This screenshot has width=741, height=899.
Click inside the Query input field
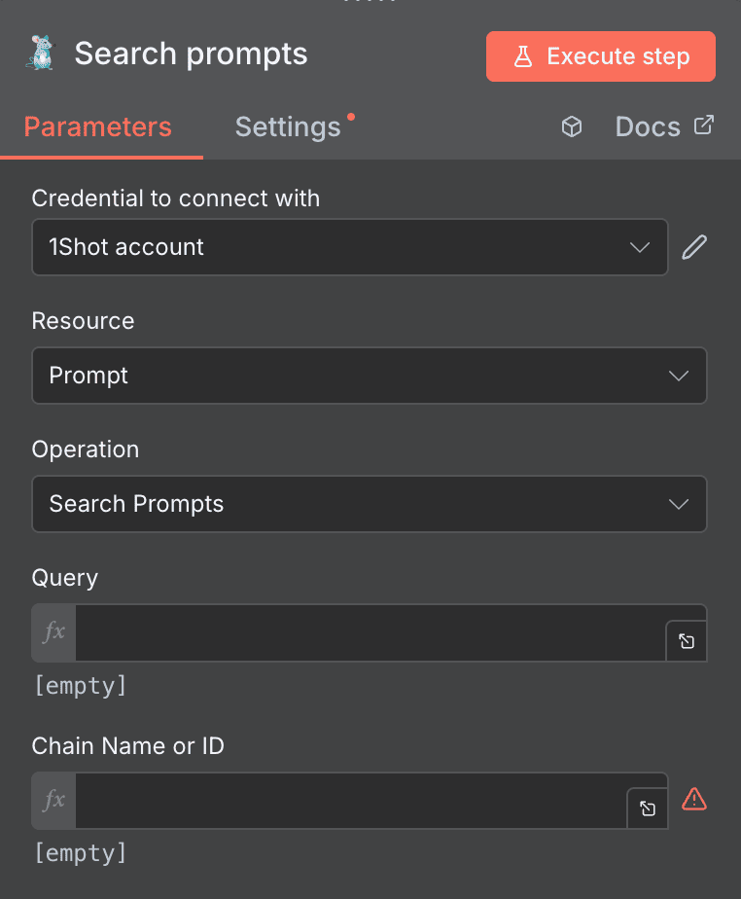(x=370, y=632)
